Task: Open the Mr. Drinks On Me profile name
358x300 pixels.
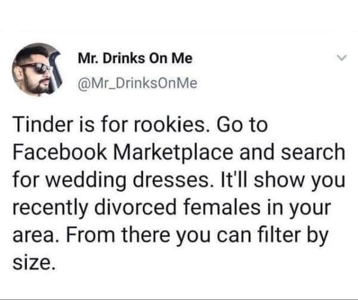Action: pos(135,60)
